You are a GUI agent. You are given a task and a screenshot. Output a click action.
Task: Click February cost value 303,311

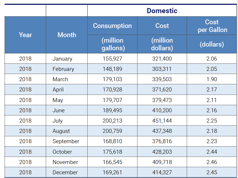162,69
